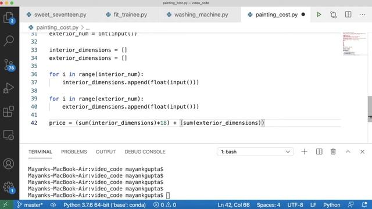Click painting_cost.py in the breadcrumb
372x209 pixels.
(x=57, y=27)
